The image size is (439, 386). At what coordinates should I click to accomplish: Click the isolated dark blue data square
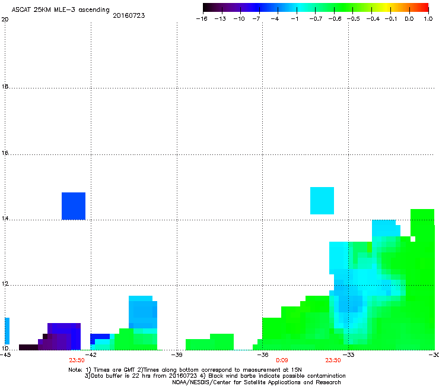[x=74, y=206]
